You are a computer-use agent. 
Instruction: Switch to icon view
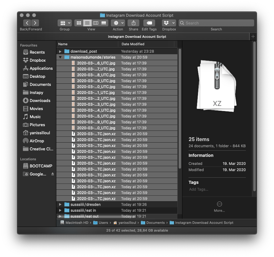pos(79,23)
